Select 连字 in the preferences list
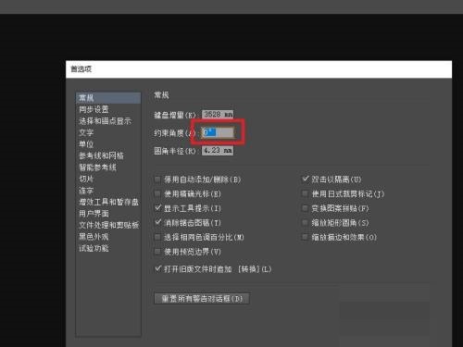463x347 pixels. pyautogui.click(x=86, y=191)
